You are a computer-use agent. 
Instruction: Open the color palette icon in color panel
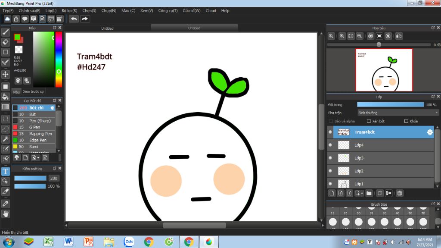coord(18,81)
